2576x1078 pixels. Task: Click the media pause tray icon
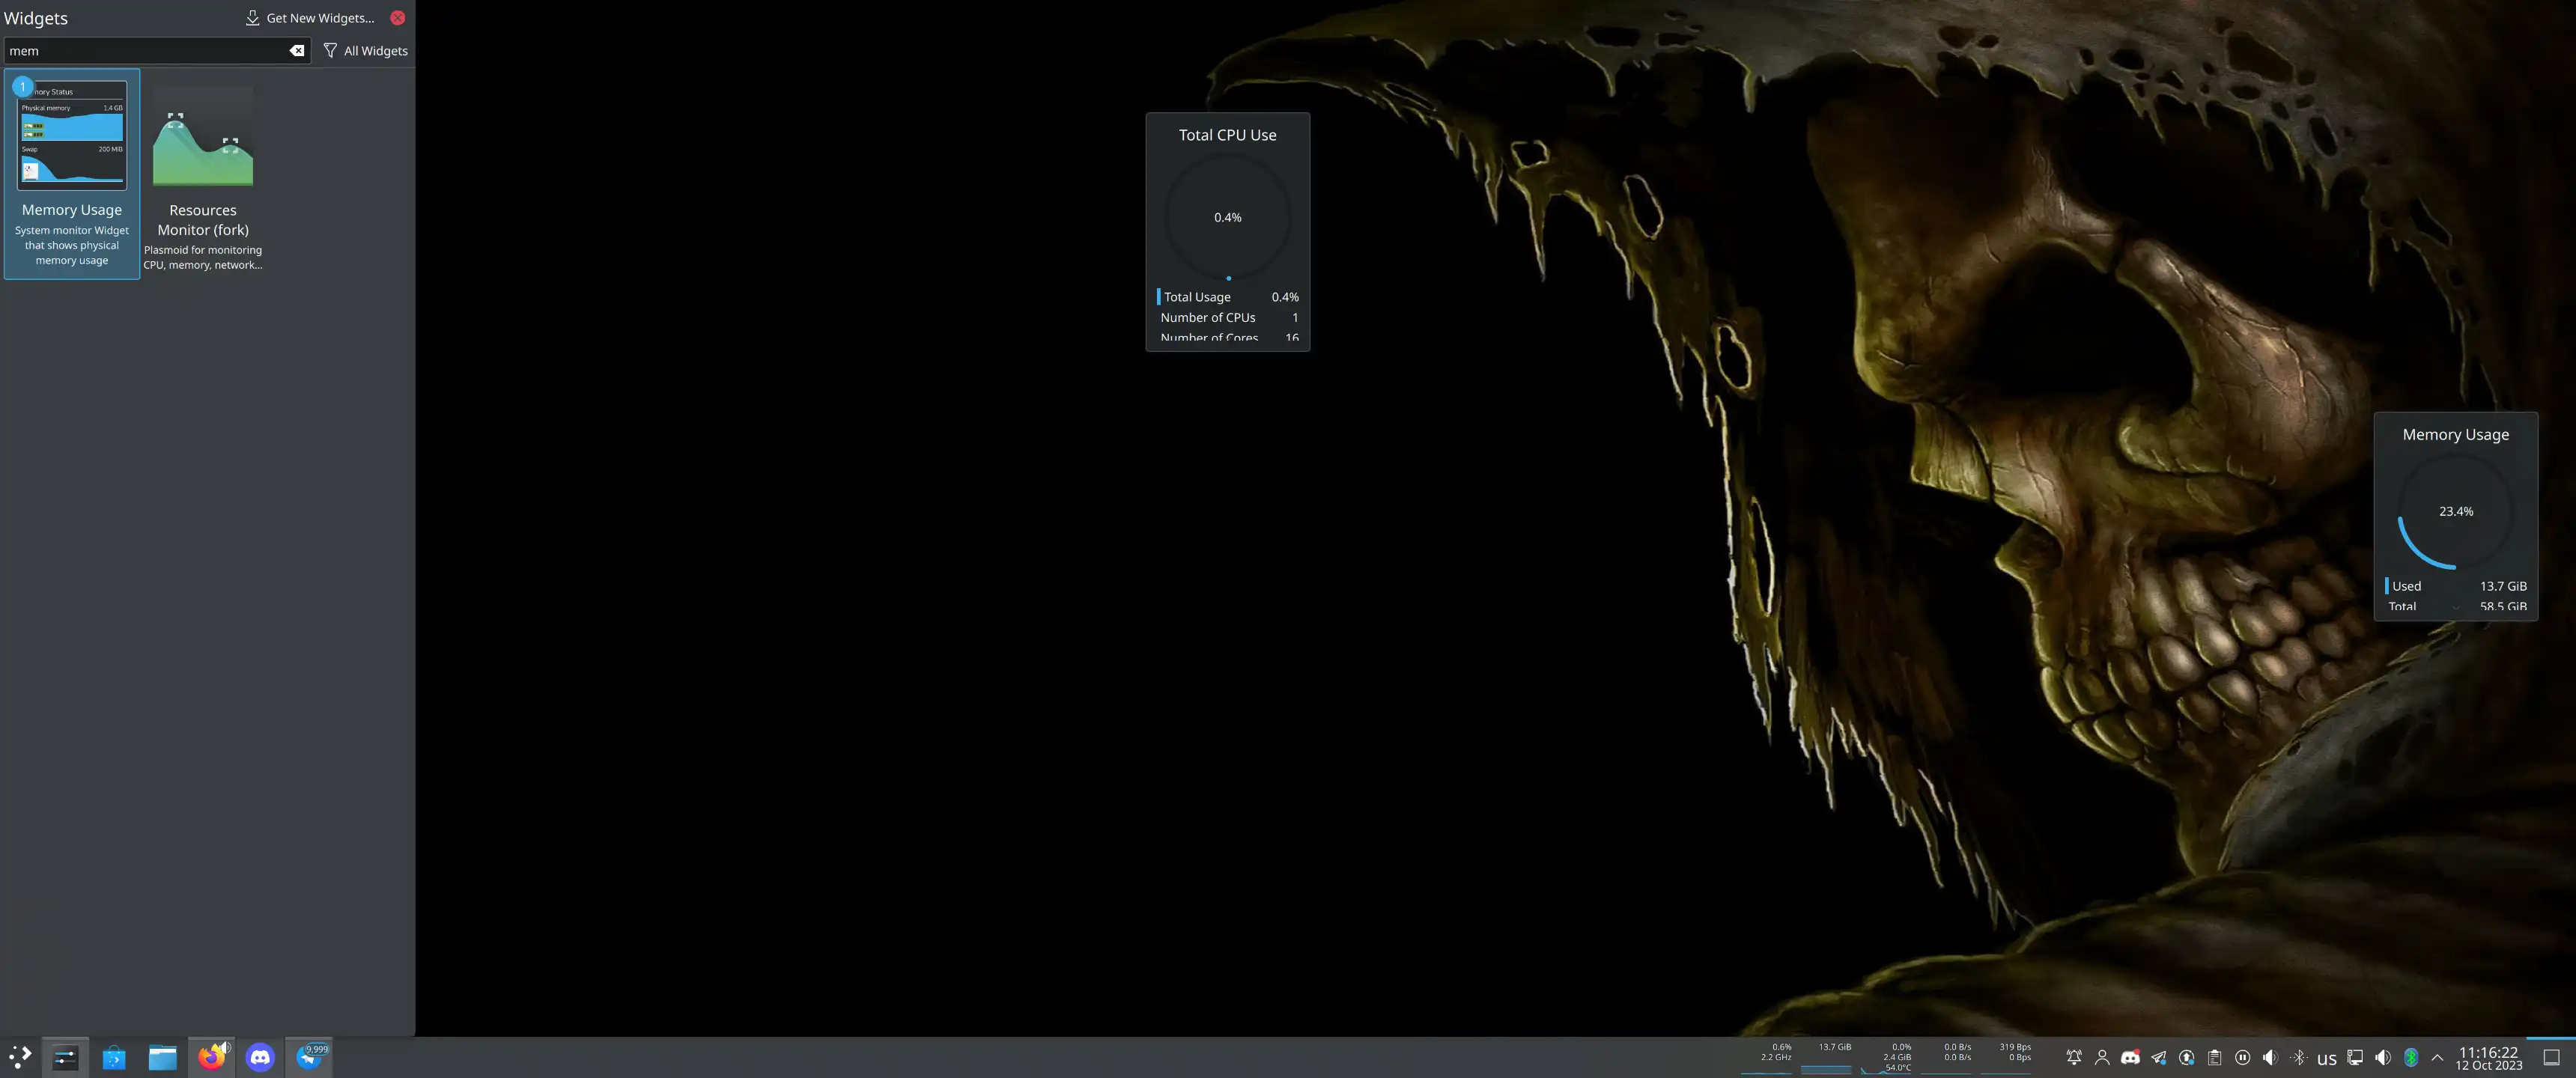click(2243, 1057)
